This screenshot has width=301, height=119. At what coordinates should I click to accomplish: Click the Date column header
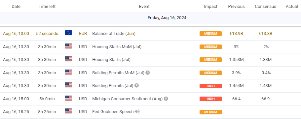pyautogui.click(x=16, y=7)
